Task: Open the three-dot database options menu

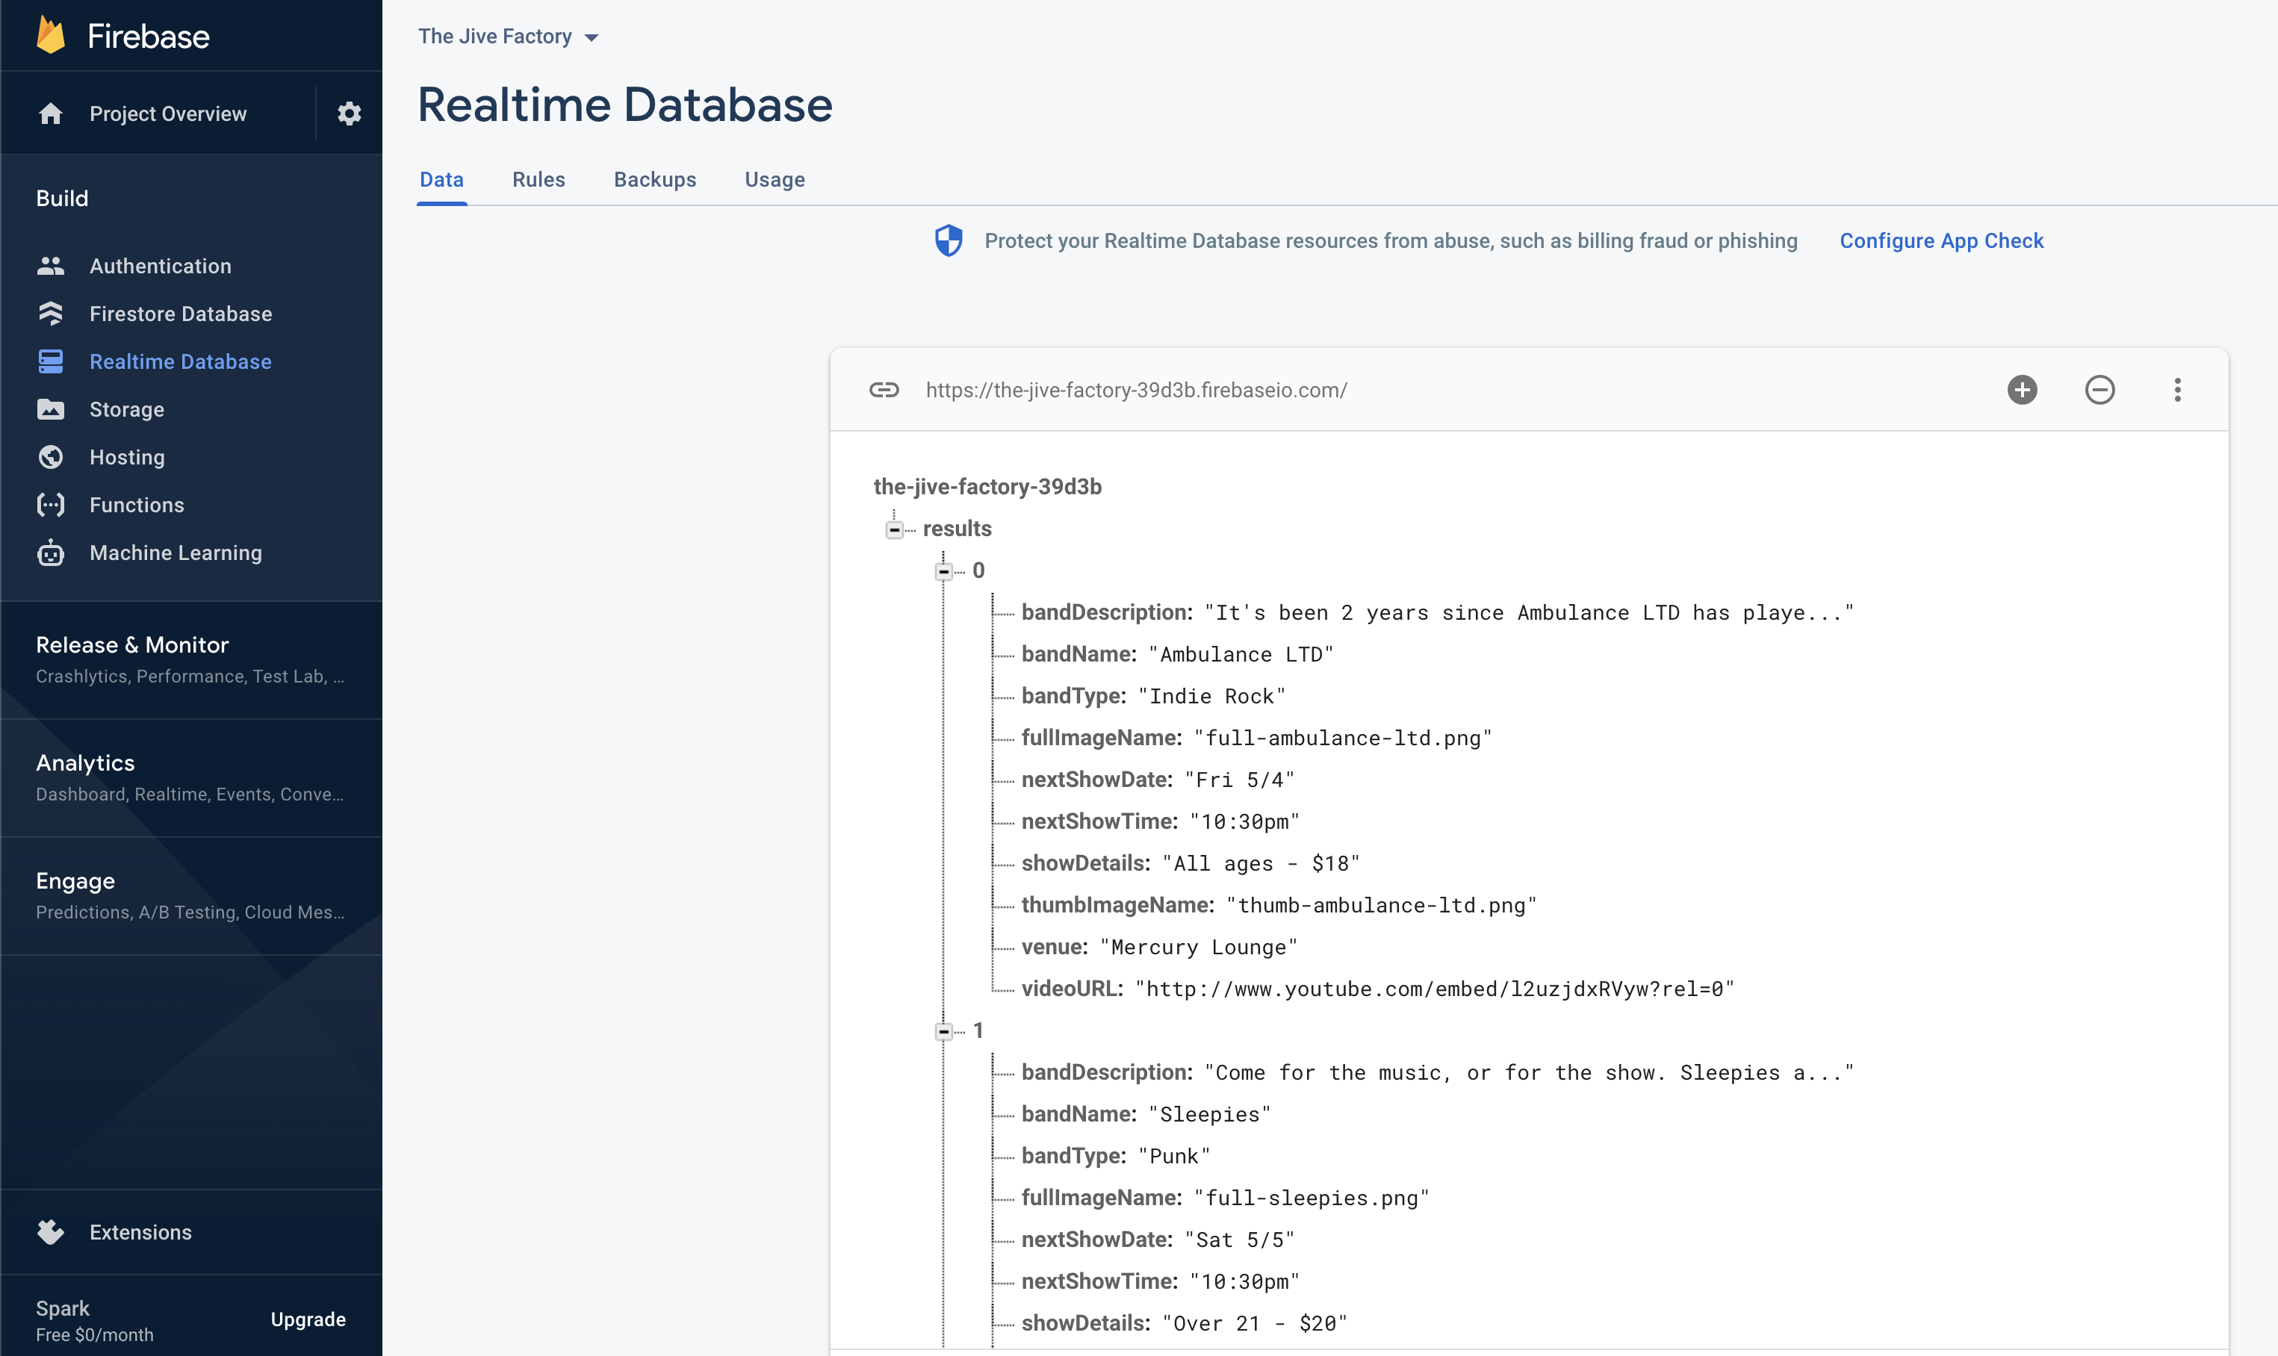Action: [2176, 391]
